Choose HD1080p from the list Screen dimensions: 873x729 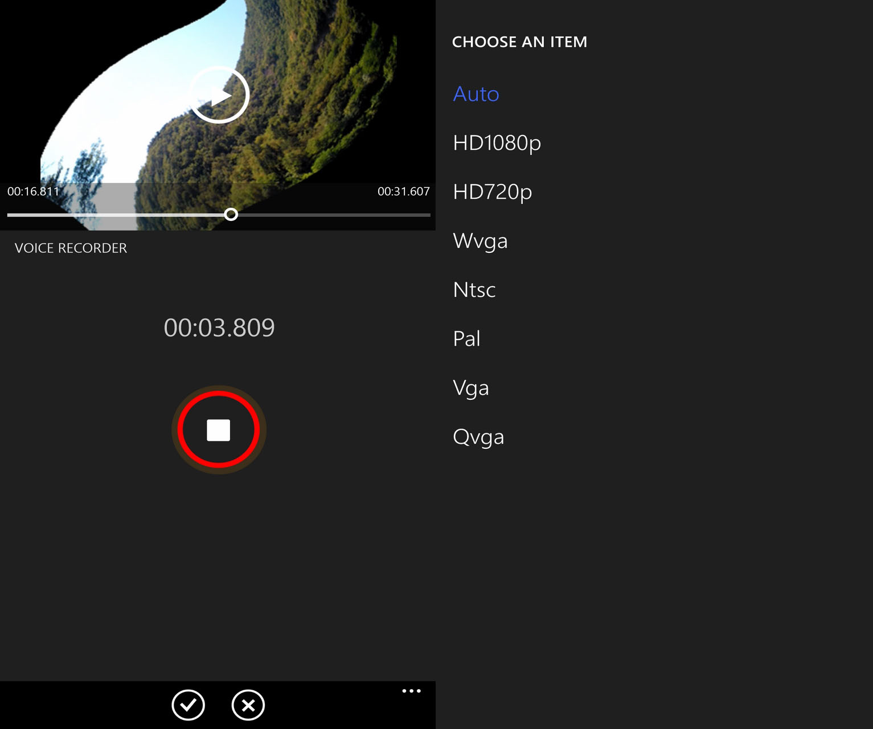(x=497, y=143)
